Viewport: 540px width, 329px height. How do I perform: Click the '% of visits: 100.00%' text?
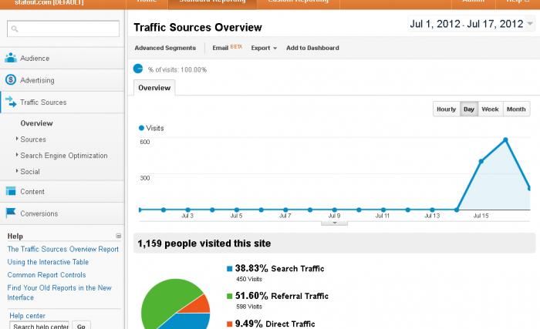(x=177, y=69)
